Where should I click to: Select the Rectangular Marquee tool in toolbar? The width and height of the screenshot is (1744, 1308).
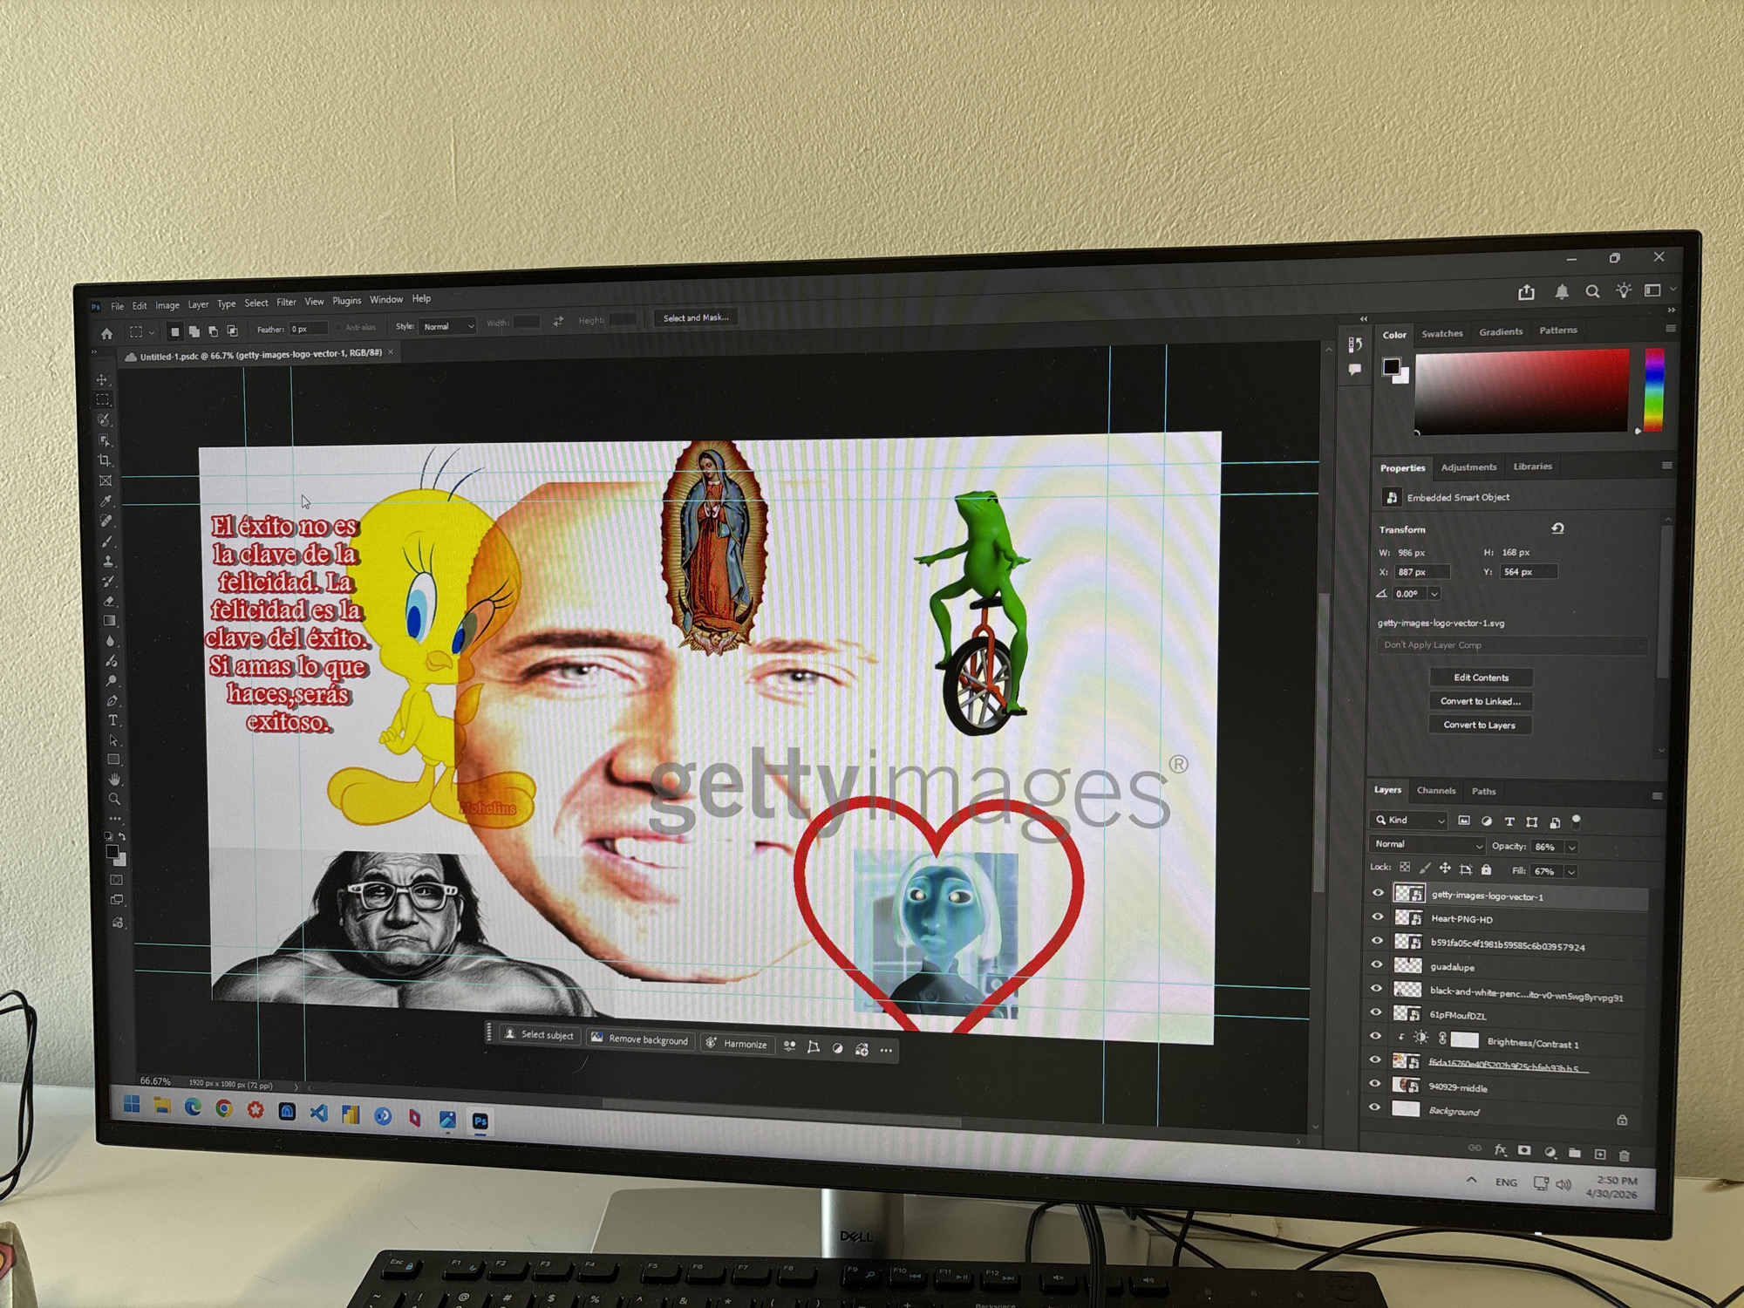pos(103,399)
